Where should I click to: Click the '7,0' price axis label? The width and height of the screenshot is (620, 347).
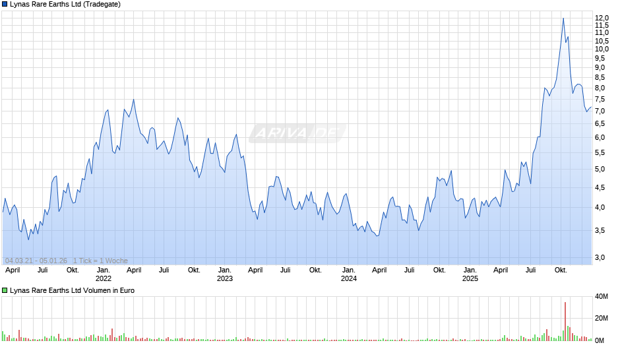[600, 111]
